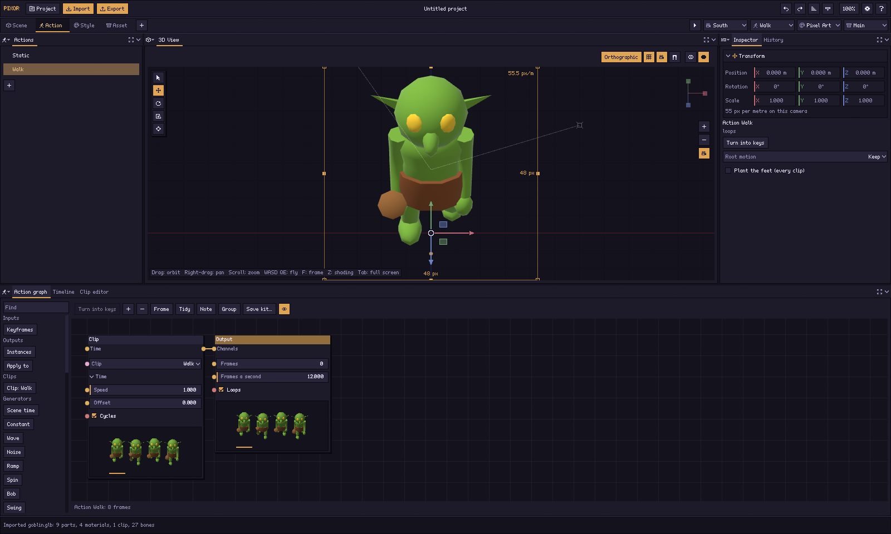Switch to the Asset tab
The image size is (891, 534).
[x=117, y=26]
